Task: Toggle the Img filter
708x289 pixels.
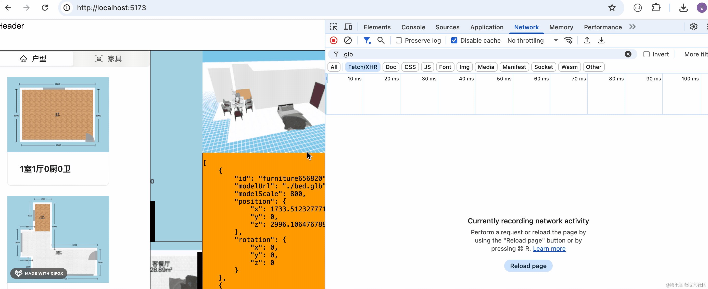Action: click(x=464, y=67)
